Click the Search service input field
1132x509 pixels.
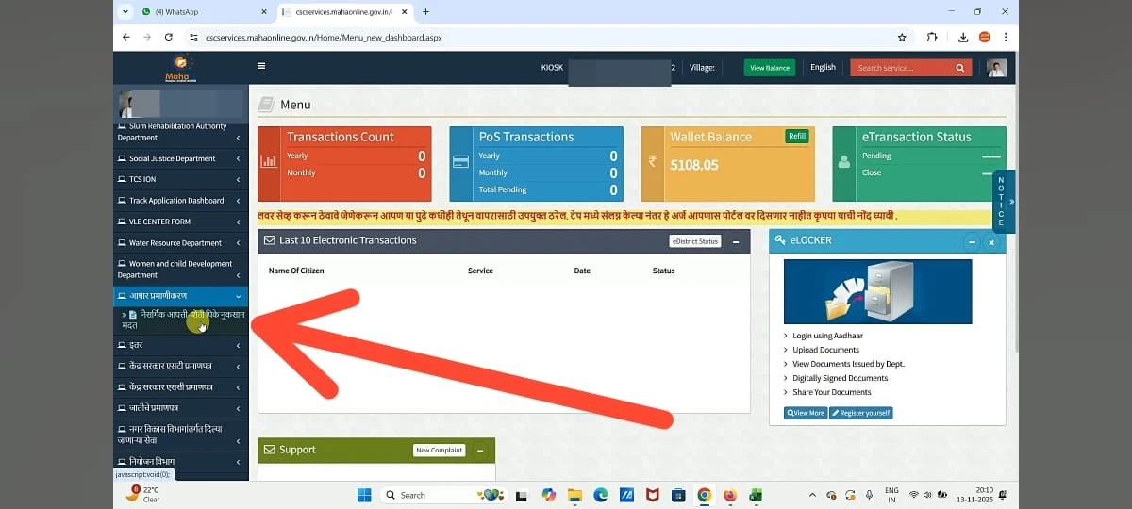tap(901, 68)
